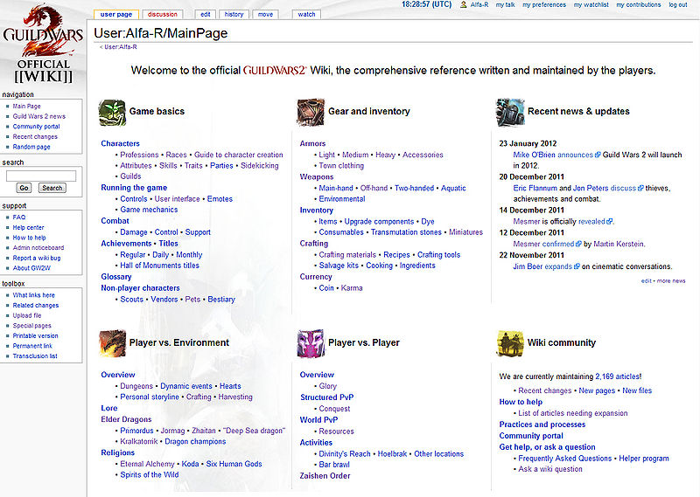Click the Glossary link
Image resolution: width=700 pixels, height=497 pixels.
tap(116, 277)
